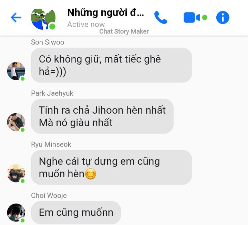Open Son Siwoo's profile picture

pyautogui.click(x=16, y=71)
